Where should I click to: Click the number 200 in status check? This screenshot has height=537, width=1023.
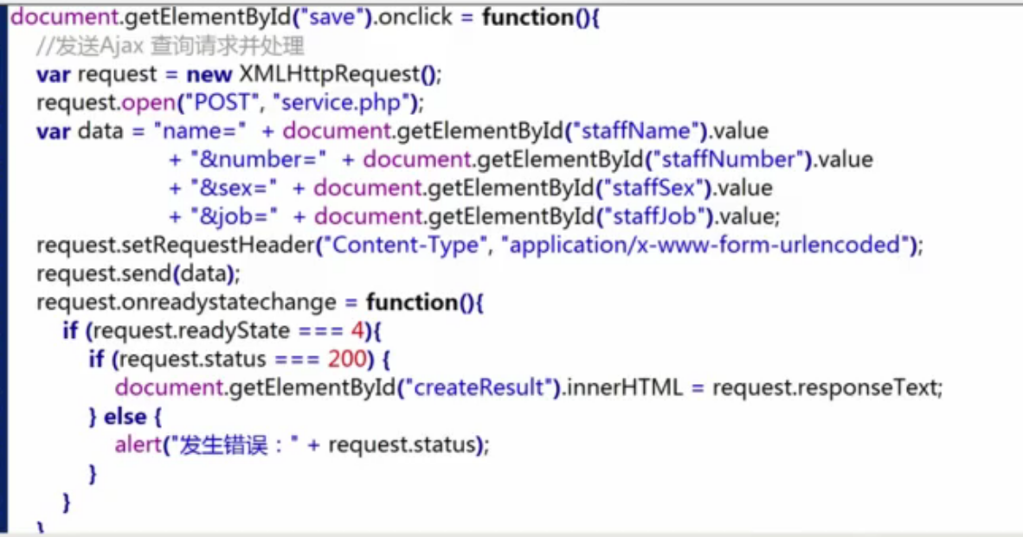tap(346, 359)
